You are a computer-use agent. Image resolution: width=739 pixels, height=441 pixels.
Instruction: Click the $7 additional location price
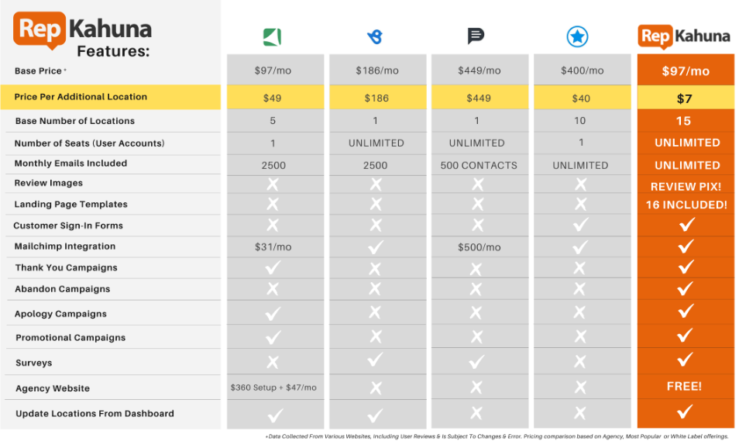[x=684, y=98]
